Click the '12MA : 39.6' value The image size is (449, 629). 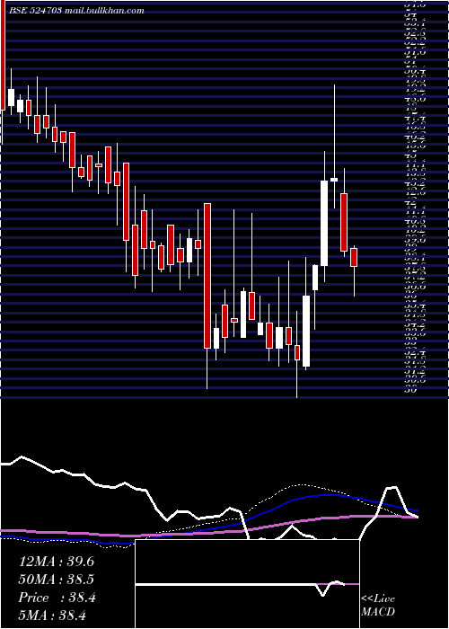click(57, 562)
